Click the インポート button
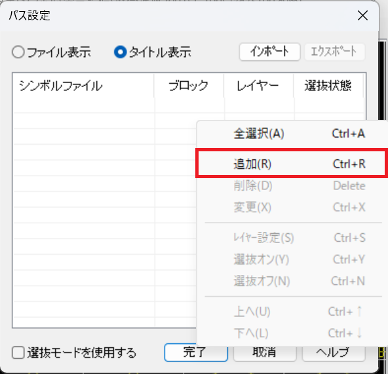388x374 pixels. point(270,52)
